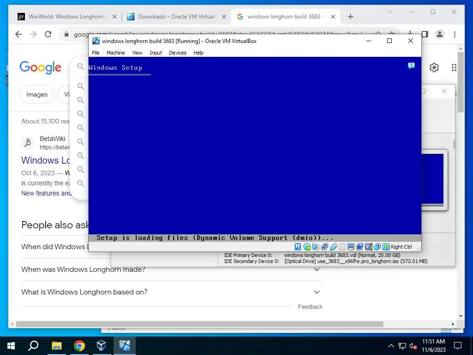Open Google quick settings gear icon
Image resolution: width=473 pixels, height=355 pixels.
coord(434,67)
